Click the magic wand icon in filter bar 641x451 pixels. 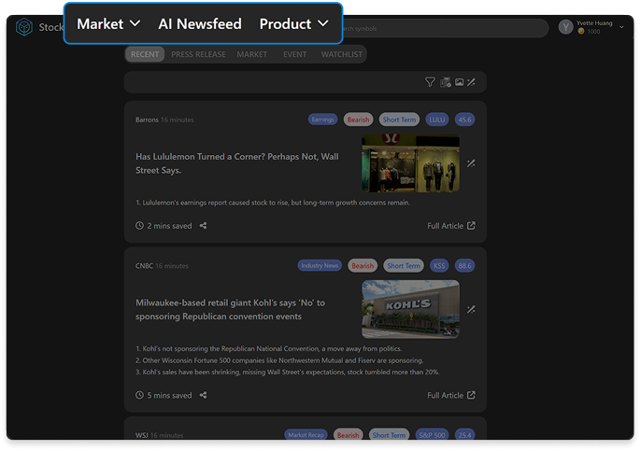coord(471,82)
